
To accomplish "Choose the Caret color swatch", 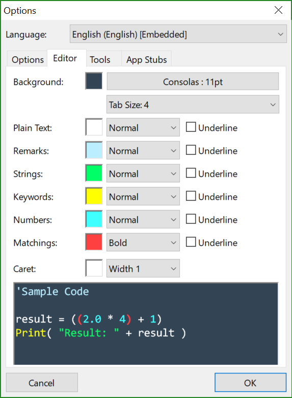I will (94, 268).
